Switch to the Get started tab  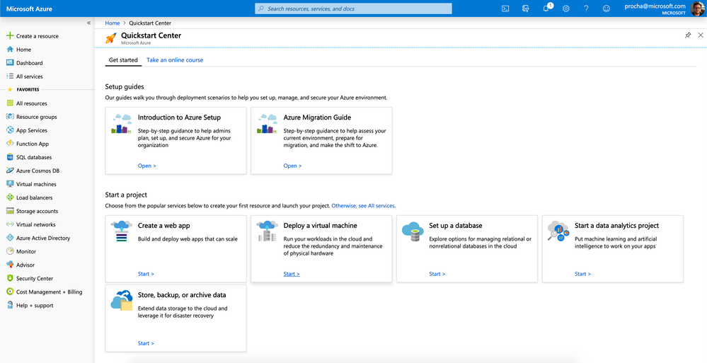point(123,60)
